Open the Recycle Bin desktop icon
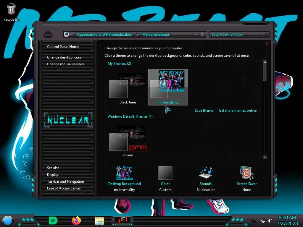This screenshot has width=303, height=227. pos(11,12)
